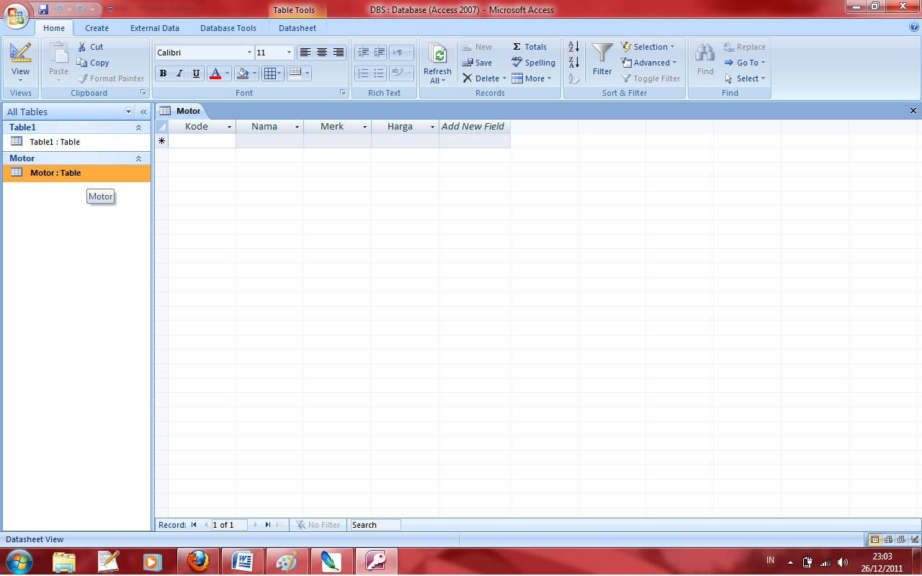The height and width of the screenshot is (576, 922).
Task: Decrease the list indent level
Action: (363, 53)
